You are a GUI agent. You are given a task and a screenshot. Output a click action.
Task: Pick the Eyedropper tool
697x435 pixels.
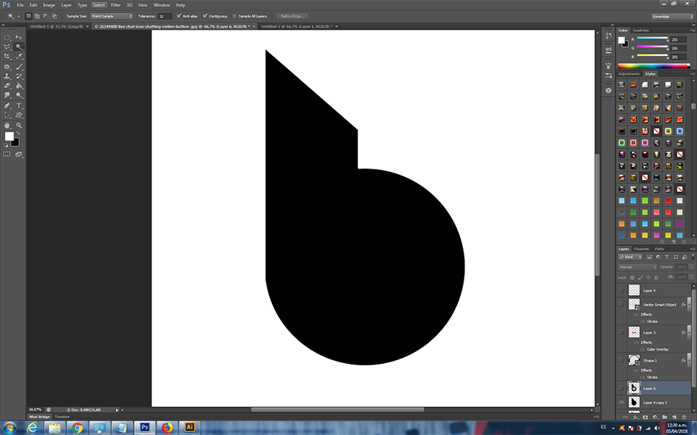pos(19,56)
